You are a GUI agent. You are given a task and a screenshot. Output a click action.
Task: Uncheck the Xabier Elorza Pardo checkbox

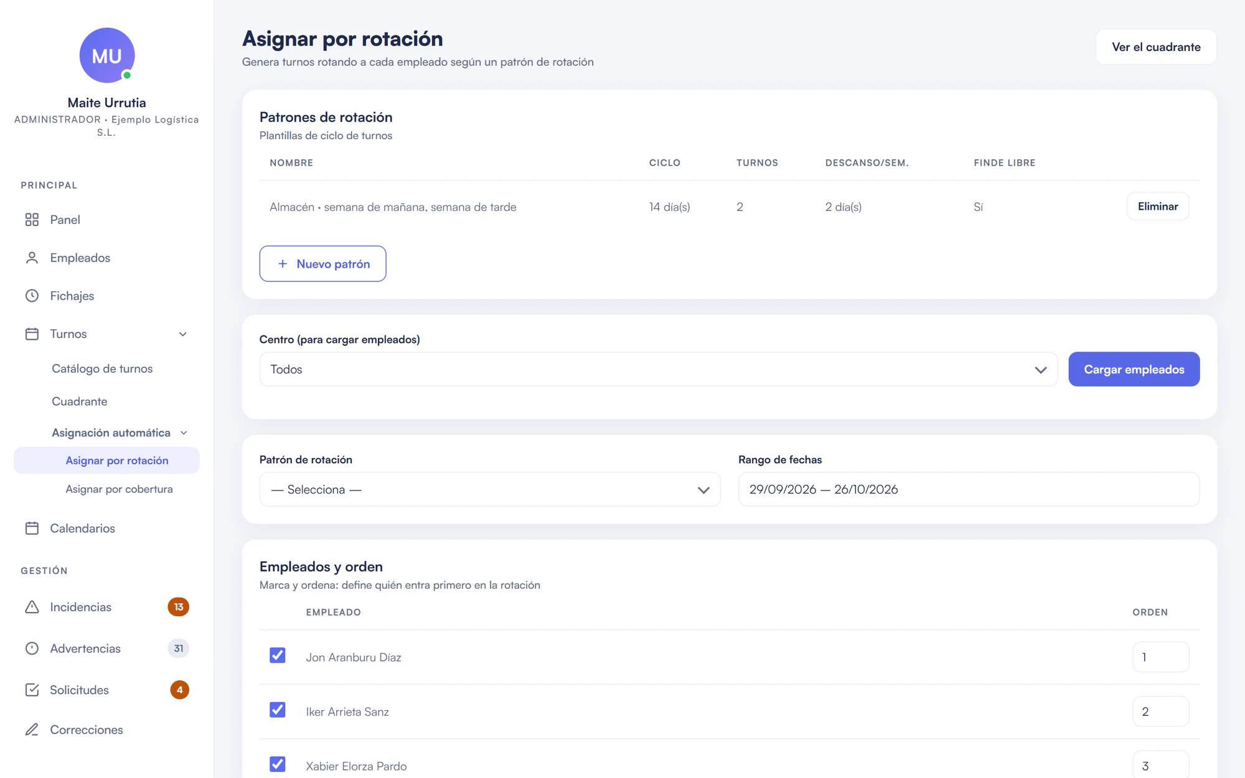[278, 764]
